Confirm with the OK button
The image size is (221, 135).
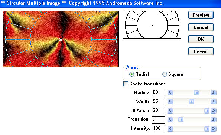point(201,39)
